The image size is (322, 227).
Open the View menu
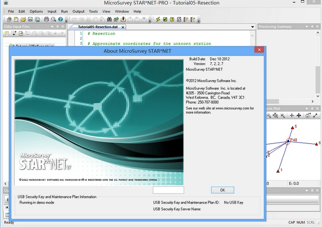coord(106,12)
